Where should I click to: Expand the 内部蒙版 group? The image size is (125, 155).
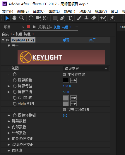pos(9,127)
